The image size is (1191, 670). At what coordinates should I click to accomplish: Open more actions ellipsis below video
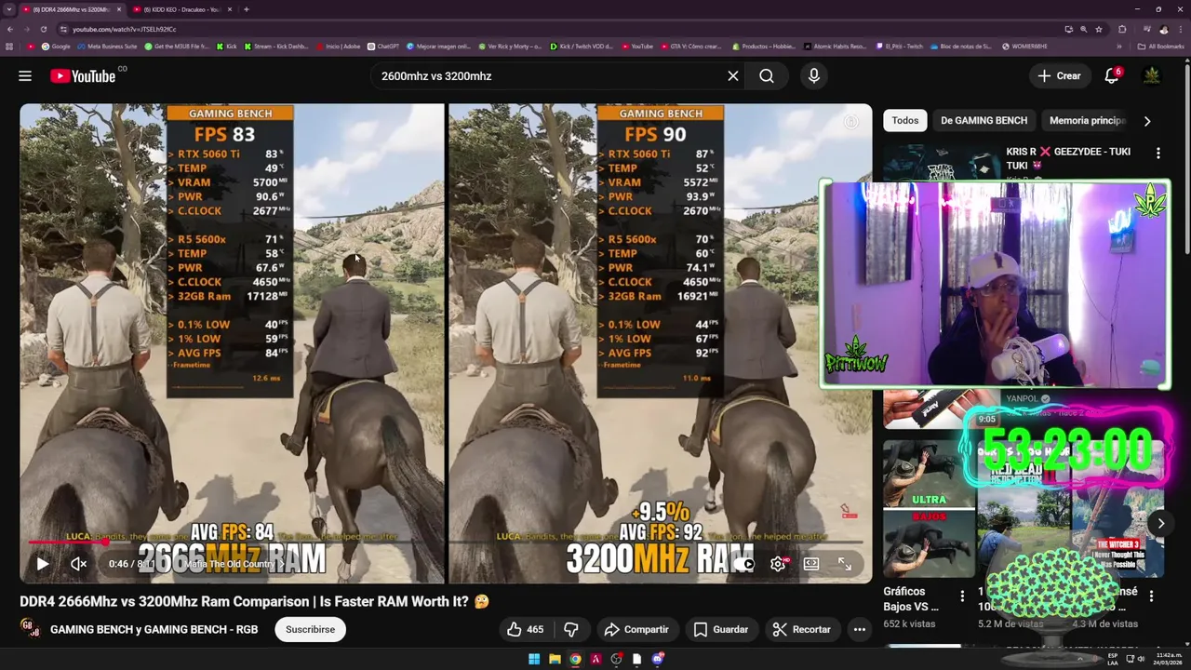(860, 629)
